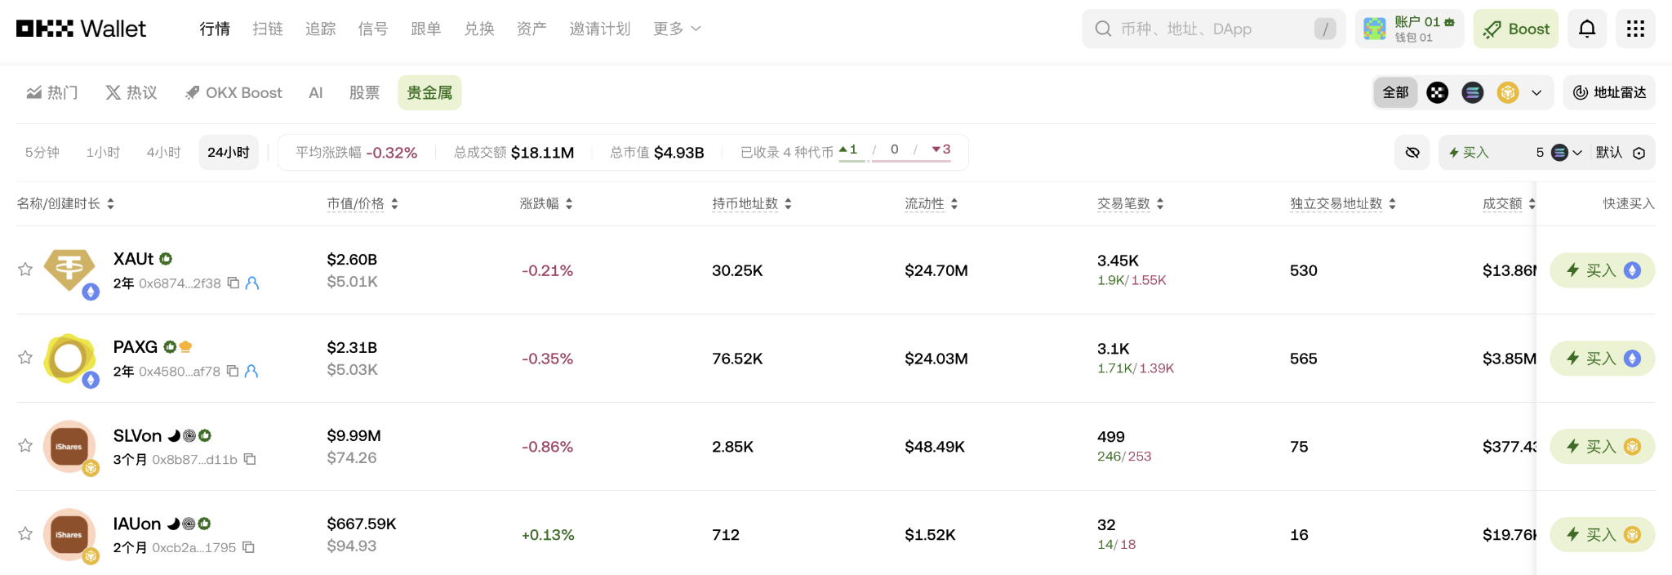1672x575 pixels.
Task: Select the BNB chain filter icon
Action: (1507, 93)
